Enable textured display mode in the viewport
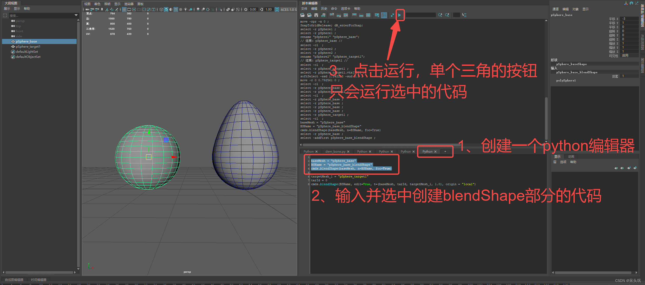Image resolution: width=645 pixels, height=285 pixels. (x=181, y=10)
